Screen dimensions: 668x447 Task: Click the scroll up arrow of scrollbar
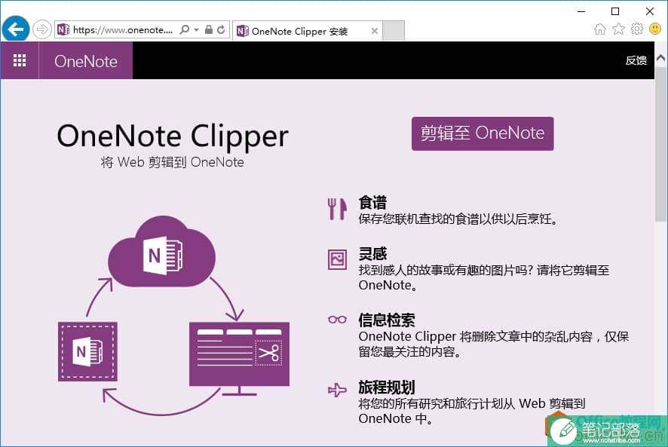pos(660,57)
